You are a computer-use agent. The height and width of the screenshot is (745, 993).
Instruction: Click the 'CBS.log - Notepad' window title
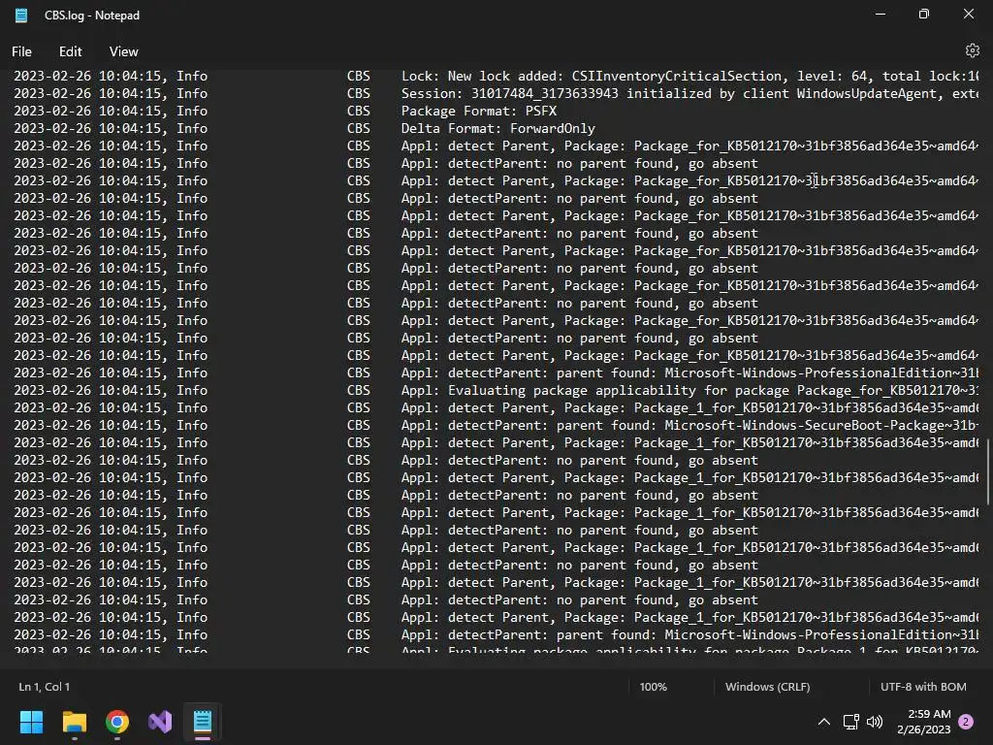pyautogui.click(x=92, y=16)
